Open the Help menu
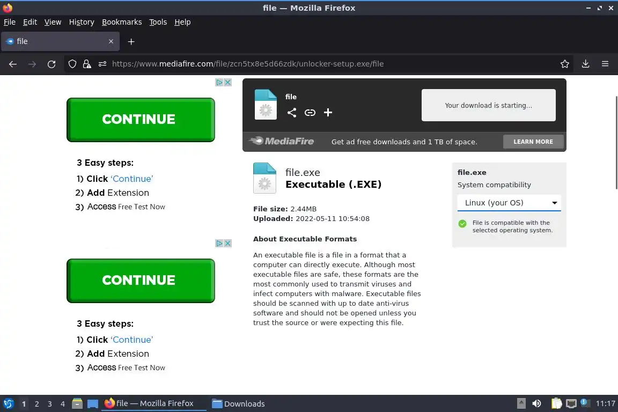The image size is (618, 412). tap(182, 22)
